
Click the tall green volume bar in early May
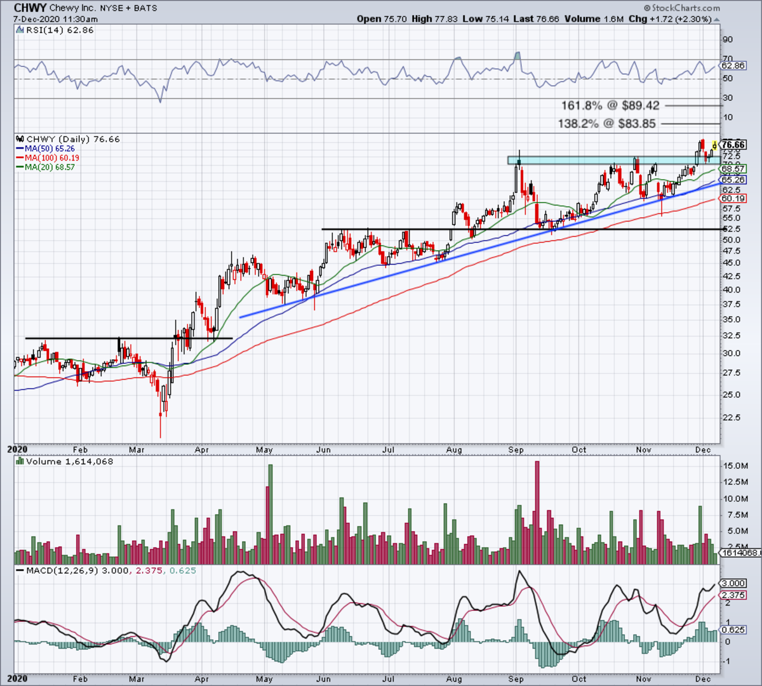(x=271, y=515)
